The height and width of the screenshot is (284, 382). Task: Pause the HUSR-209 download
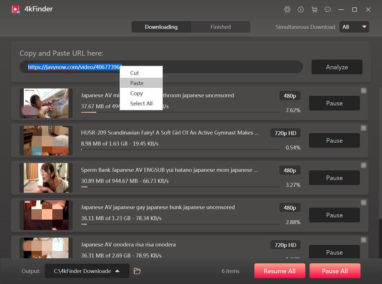coord(334,140)
